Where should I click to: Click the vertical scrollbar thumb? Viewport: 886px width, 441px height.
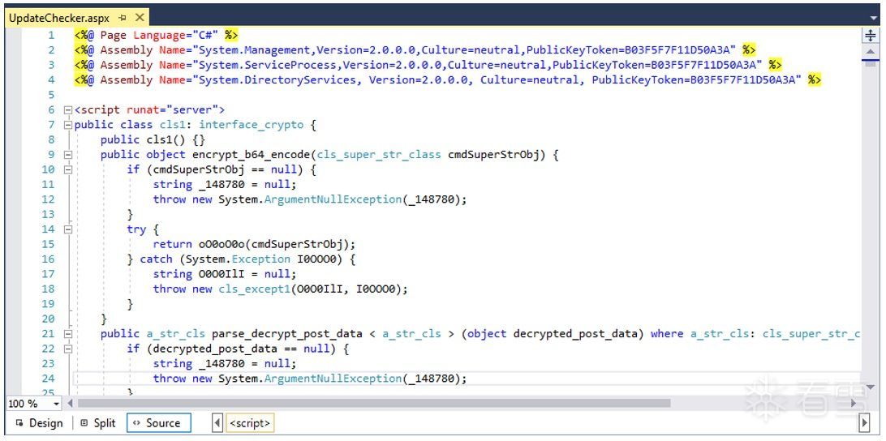[871, 62]
